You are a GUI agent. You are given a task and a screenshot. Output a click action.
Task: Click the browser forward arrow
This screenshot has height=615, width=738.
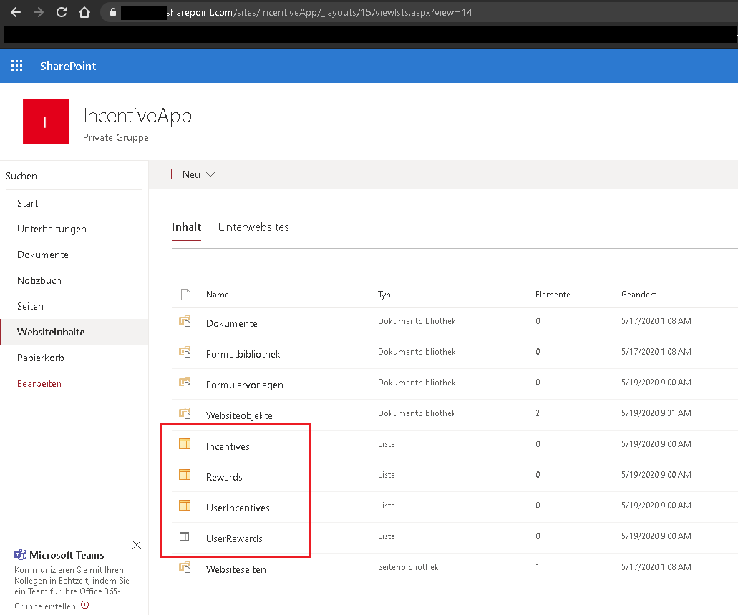(x=39, y=12)
